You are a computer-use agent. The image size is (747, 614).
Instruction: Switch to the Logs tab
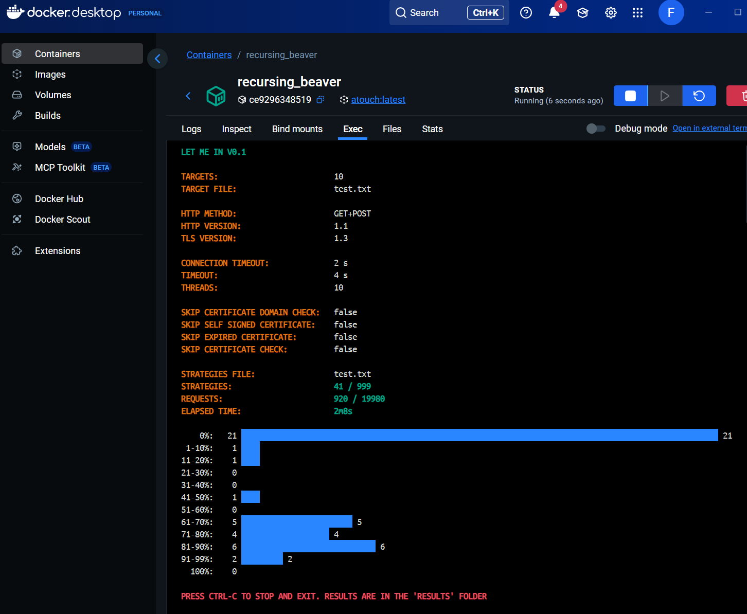point(191,129)
